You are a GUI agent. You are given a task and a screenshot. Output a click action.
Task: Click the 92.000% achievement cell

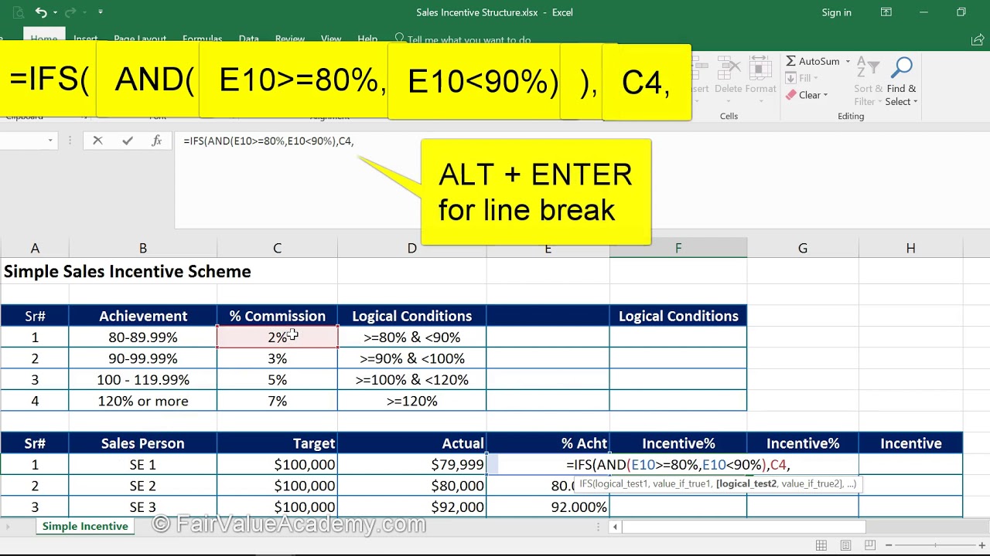[x=548, y=507]
